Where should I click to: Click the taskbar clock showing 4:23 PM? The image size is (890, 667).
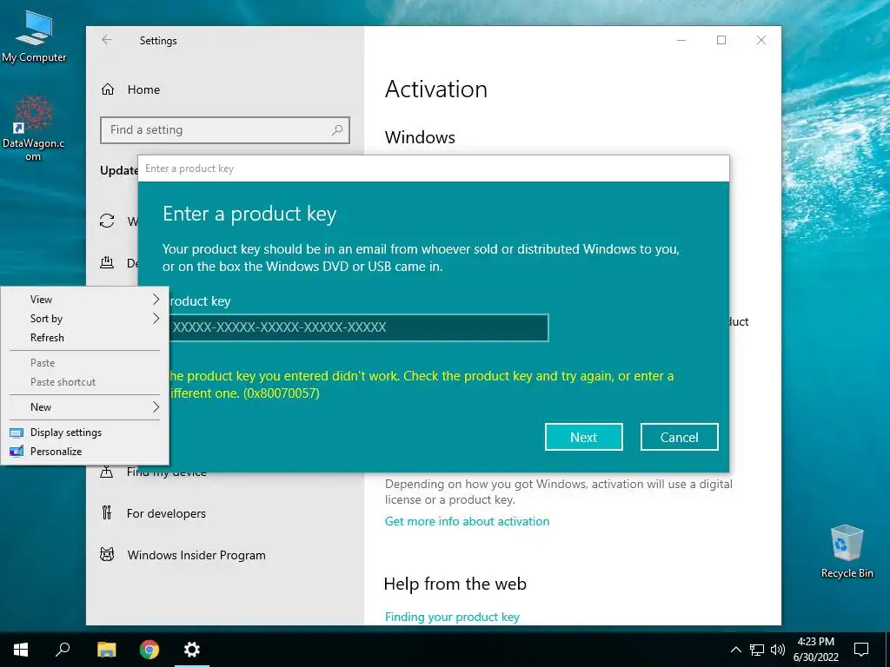815,650
